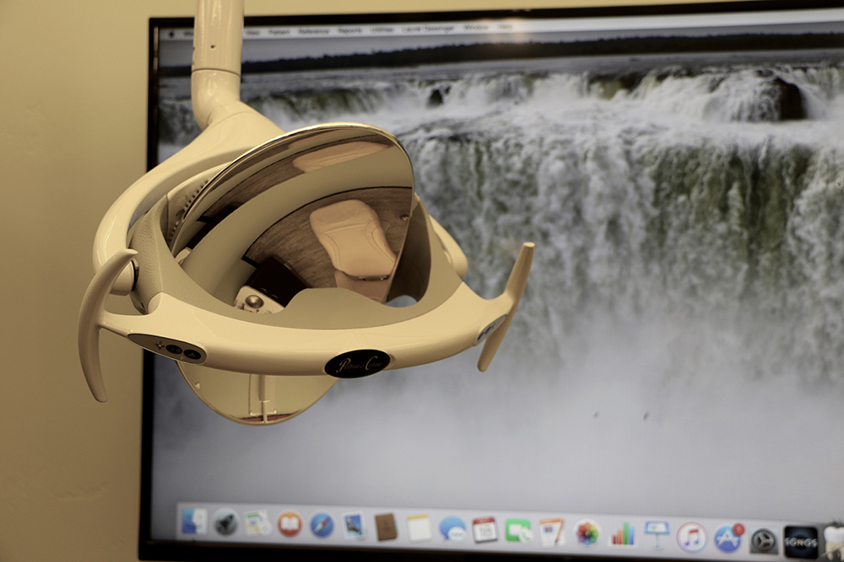Click the Utilities menu

[382, 29]
